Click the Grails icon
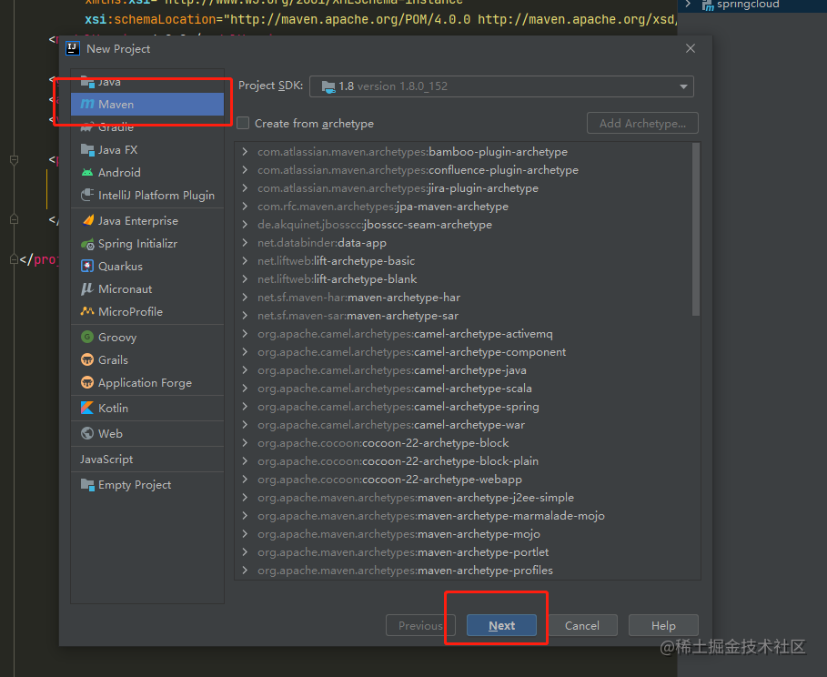This screenshot has width=827, height=677. pos(87,359)
